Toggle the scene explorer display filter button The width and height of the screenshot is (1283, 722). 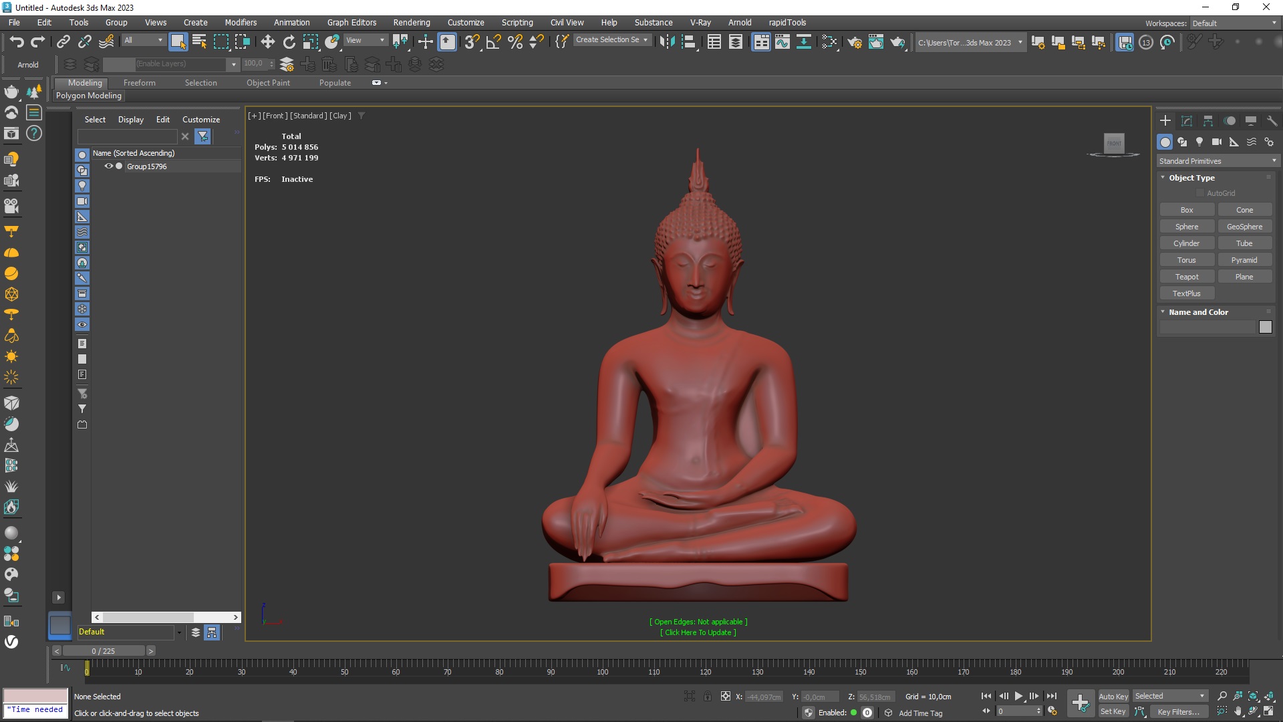(x=203, y=136)
